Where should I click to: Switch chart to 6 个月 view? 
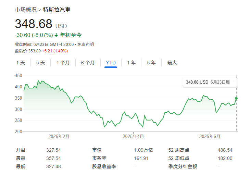click(x=88, y=63)
